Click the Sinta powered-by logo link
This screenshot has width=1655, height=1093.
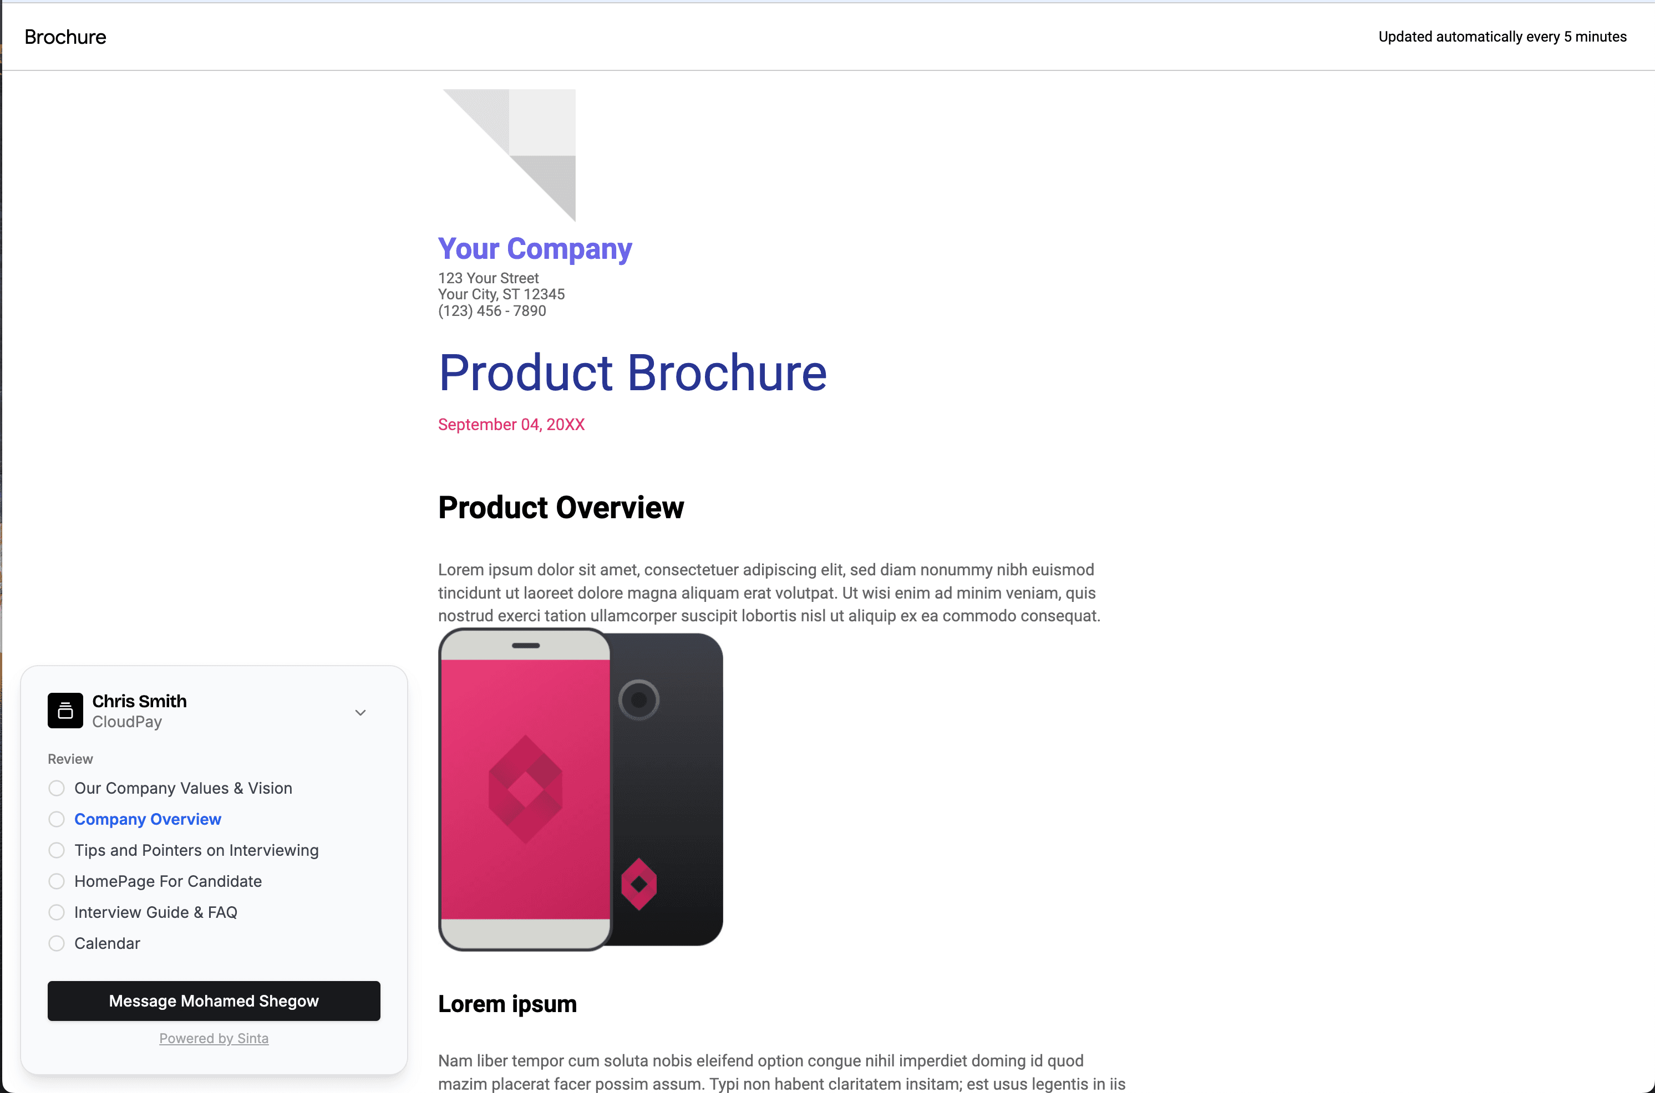(214, 1038)
